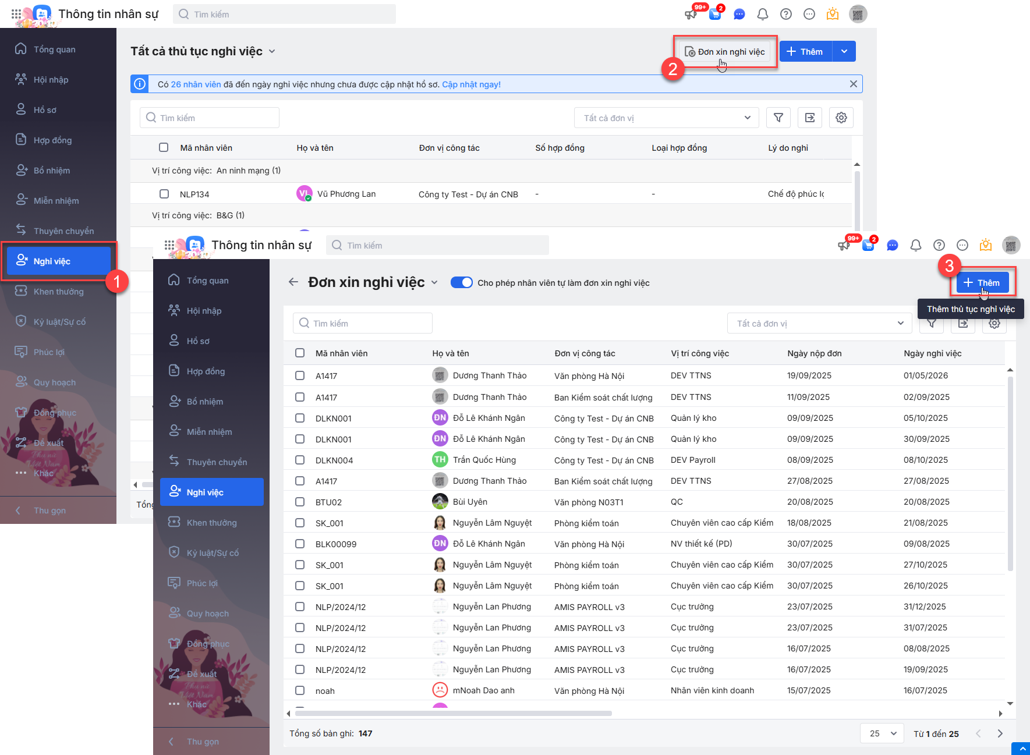This screenshot has height=755, width=1030.
Task: Click the lower Tìm kiếm search field in the list
Action: (362, 323)
